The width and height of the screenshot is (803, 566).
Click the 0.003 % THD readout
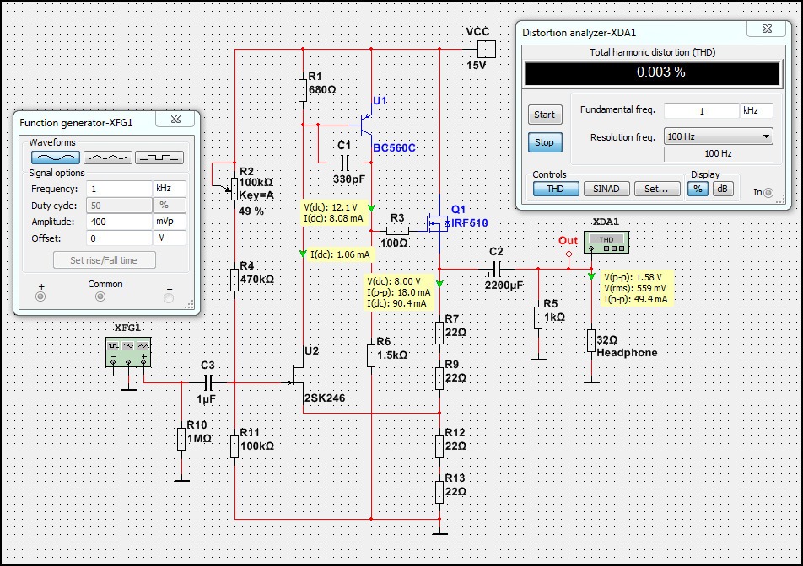pyautogui.click(x=653, y=73)
